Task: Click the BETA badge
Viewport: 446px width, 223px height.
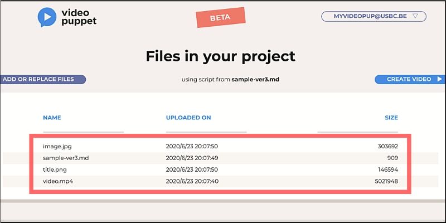Action: coord(220,17)
